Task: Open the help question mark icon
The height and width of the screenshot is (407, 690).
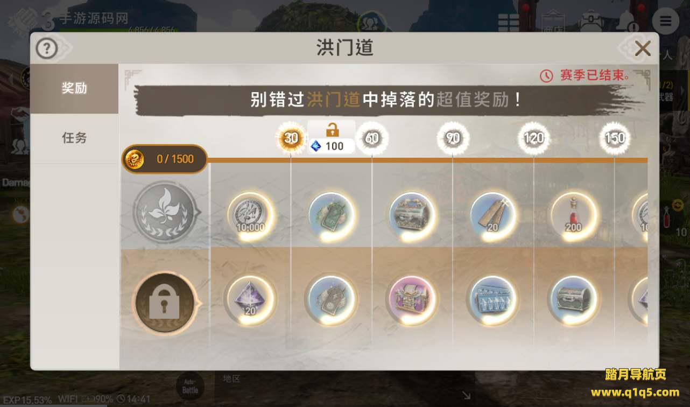Action: (47, 49)
